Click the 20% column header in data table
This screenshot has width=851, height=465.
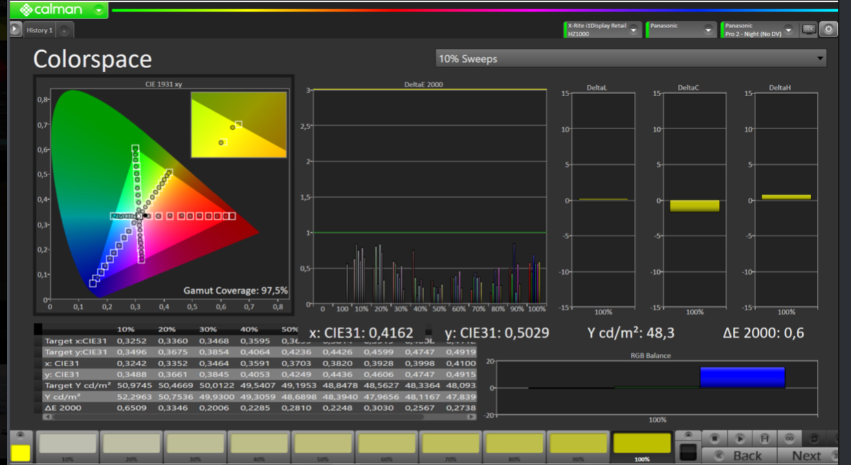[166, 329]
